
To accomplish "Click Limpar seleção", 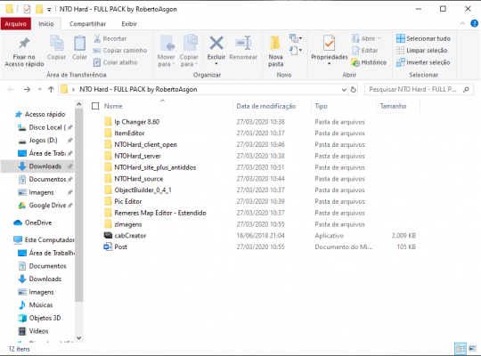I will pyautogui.click(x=422, y=51).
